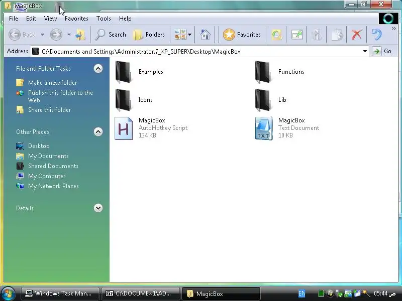This screenshot has width=402, height=301.
Task: Open the Help menu
Action: (x=125, y=19)
